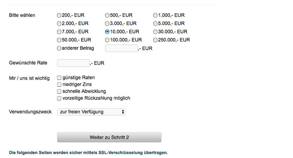Screen dimensions: 293x158
Task: Select 1.000,- EUR loan amount
Action: point(155,16)
